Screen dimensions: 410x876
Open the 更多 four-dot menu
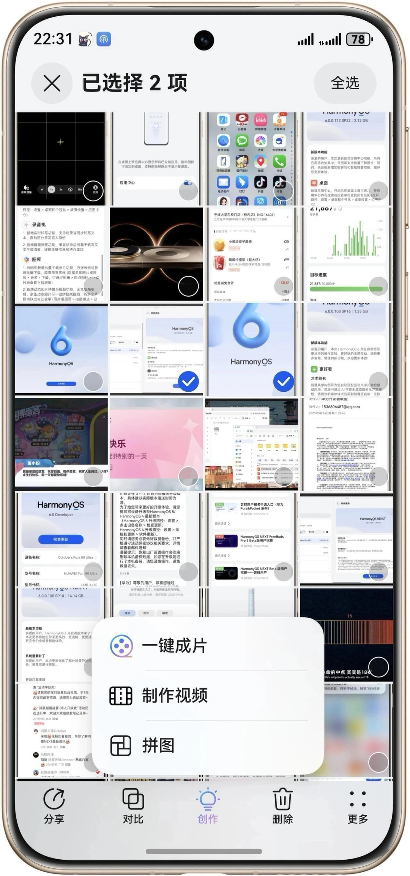click(358, 806)
